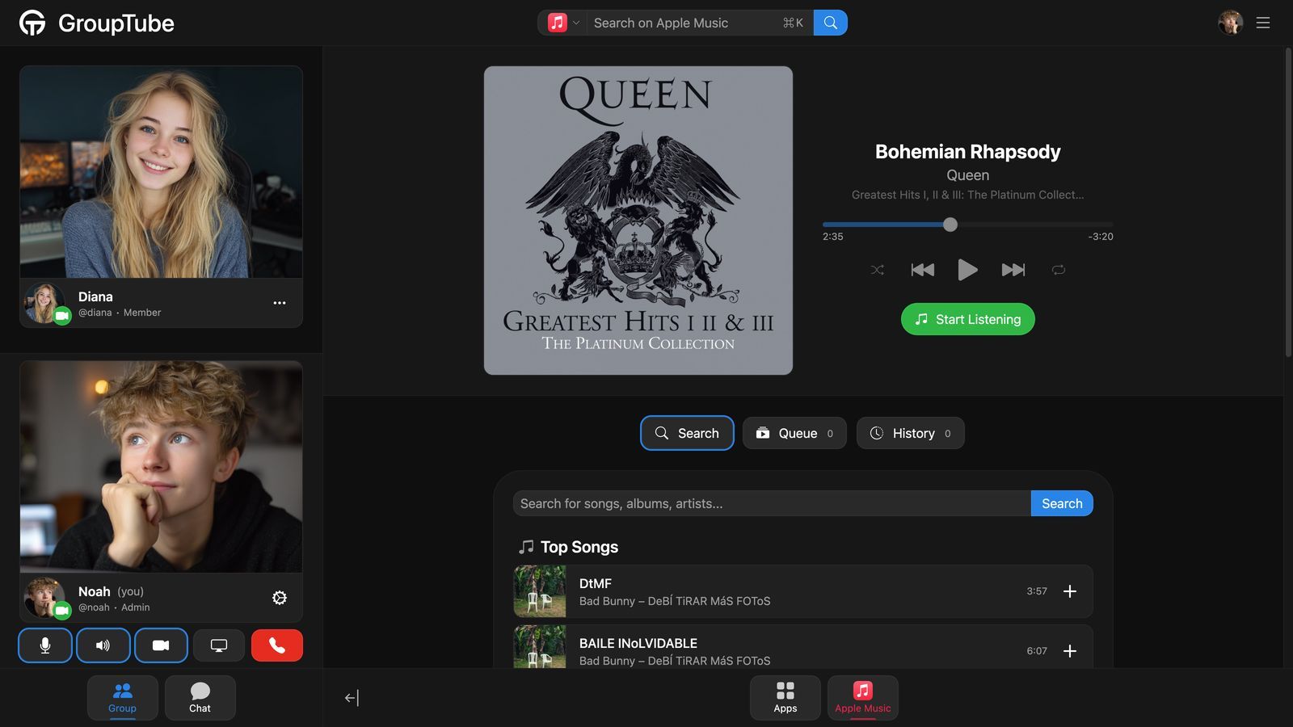Open Diana's three-dot options menu

click(280, 303)
